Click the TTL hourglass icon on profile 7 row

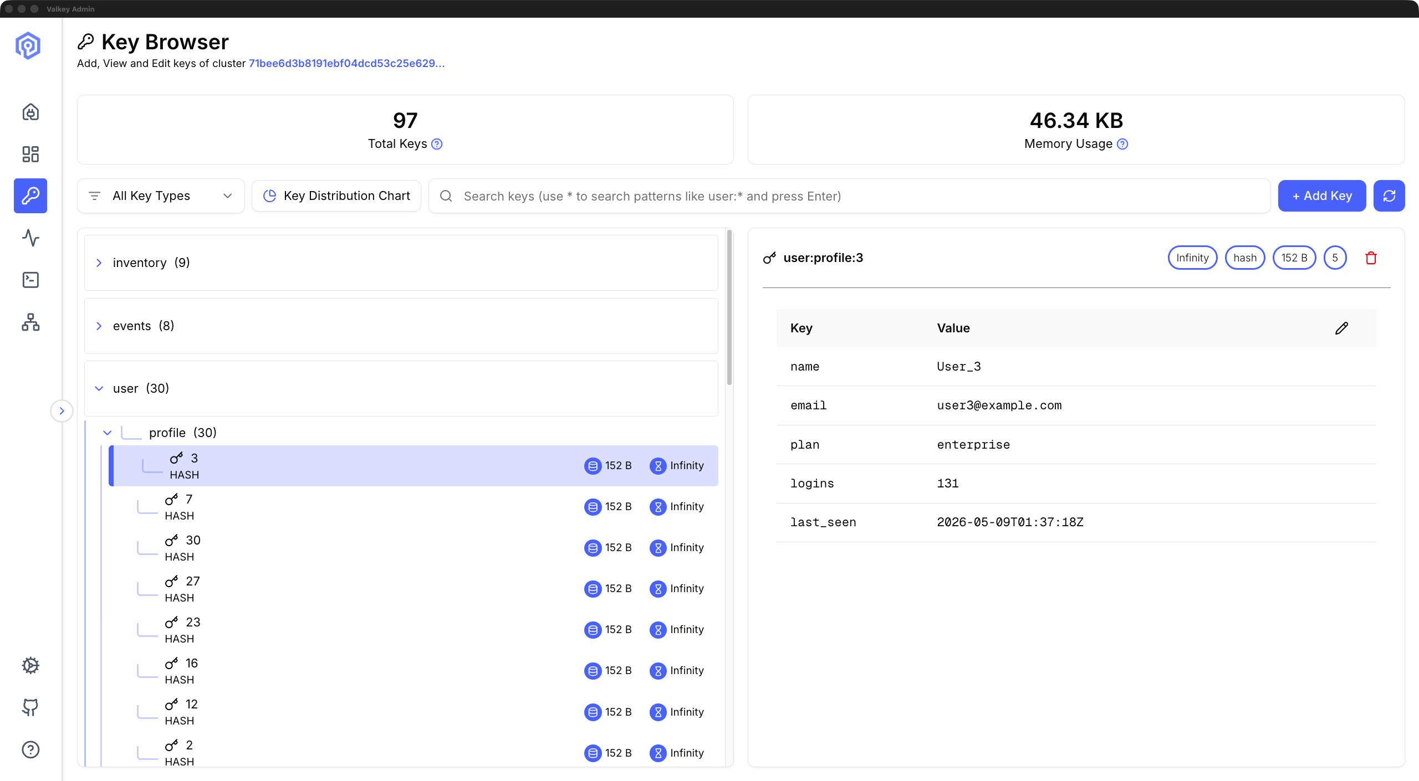tap(658, 507)
